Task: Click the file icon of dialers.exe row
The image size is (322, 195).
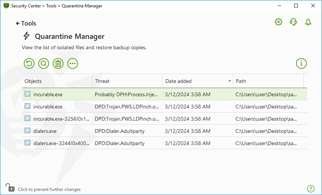Action: 27,131
